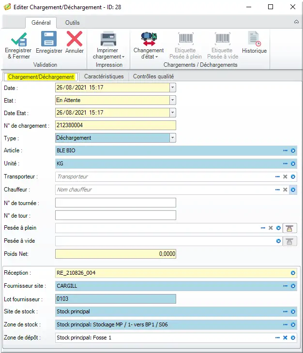Image resolution: width=303 pixels, height=353 pixels.
Task: Click the N° de tournée input field
Action: point(116,203)
